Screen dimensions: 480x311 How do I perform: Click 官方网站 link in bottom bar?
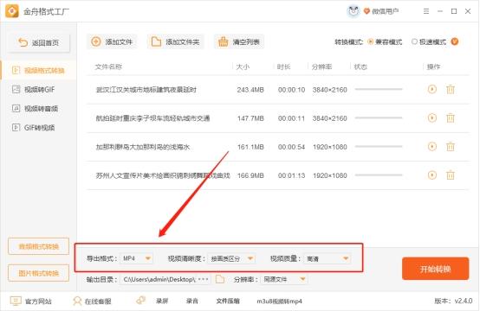pos(38,301)
